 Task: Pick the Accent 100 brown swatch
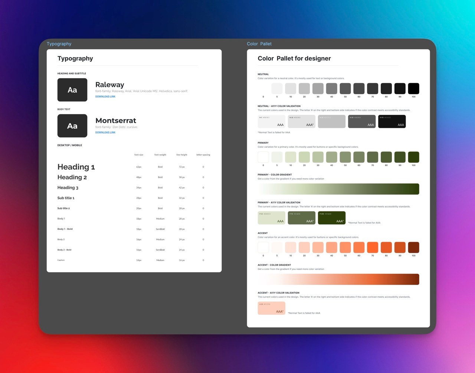pos(413,247)
